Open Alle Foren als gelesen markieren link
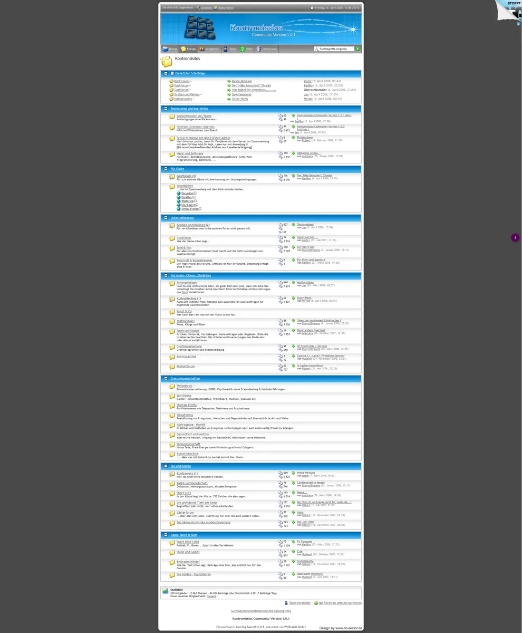Viewport: 522px width, 633px height. (x=341, y=603)
